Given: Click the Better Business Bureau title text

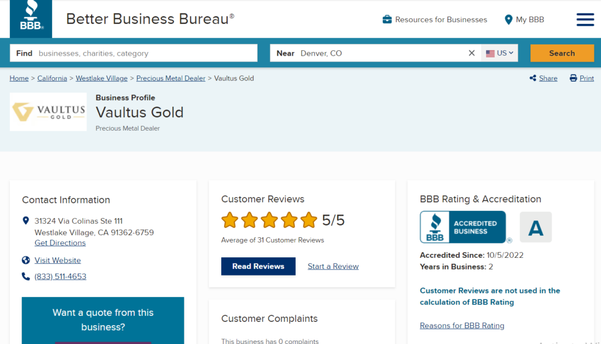Looking at the screenshot, I should pyautogui.click(x=150, y=19).
